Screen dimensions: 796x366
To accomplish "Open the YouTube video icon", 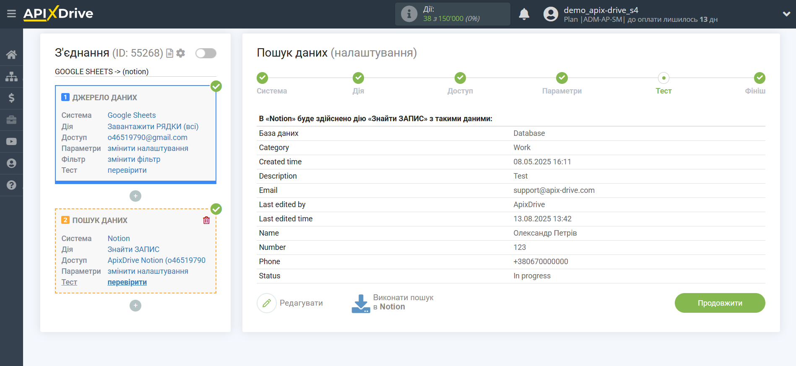I will coord(11,142).
